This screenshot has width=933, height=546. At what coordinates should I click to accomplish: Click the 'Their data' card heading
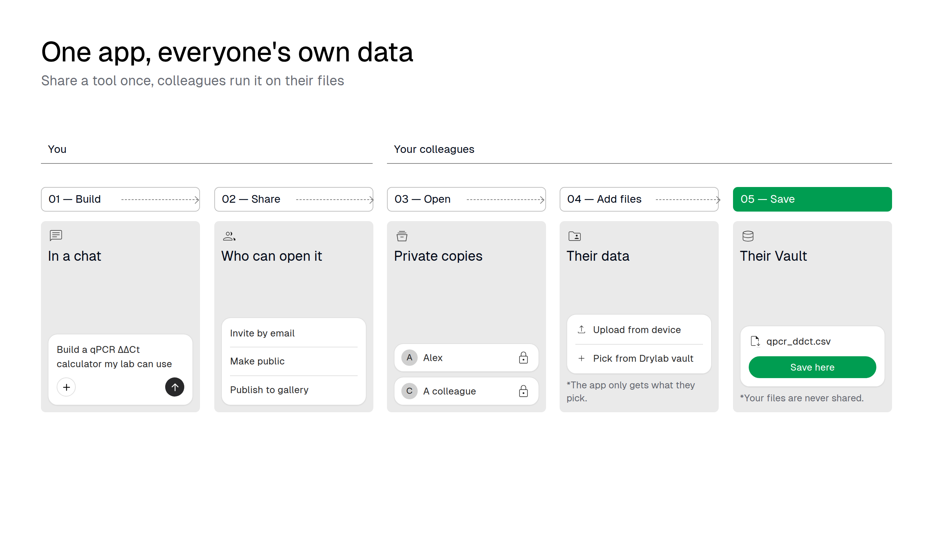(598, 256)
